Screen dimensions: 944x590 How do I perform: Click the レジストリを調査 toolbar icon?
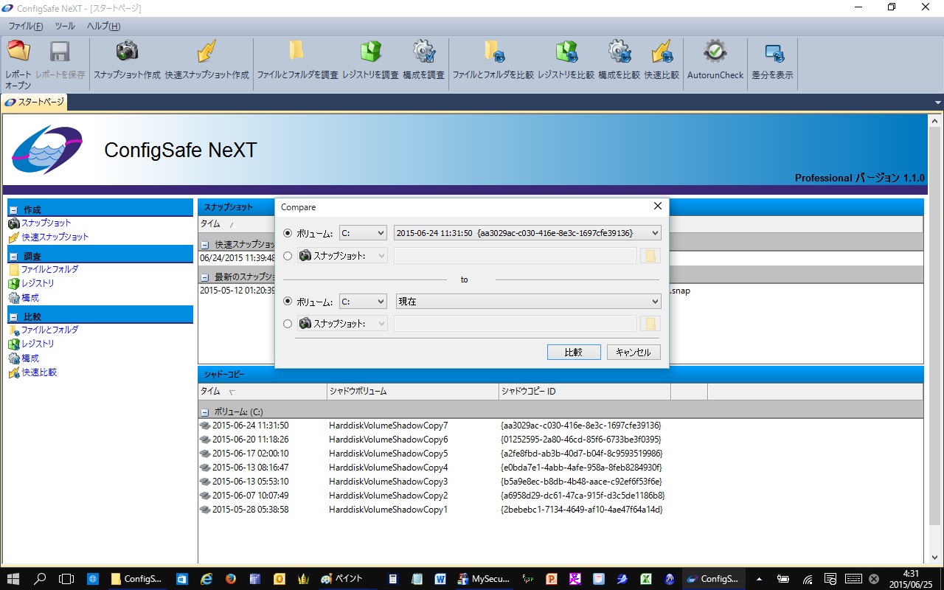tap(370, 52)
